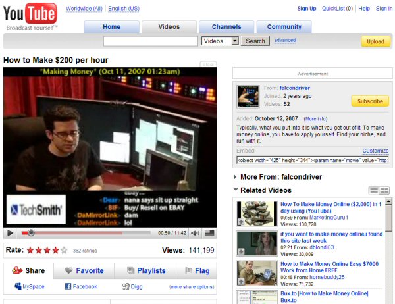395x304 pixels.
Task: Click the '362 ratings' text
Action: tap(85, 251)
